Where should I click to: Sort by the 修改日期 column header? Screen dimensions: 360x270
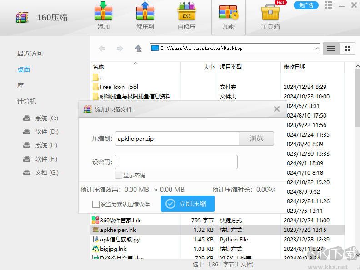coord(295,67)
